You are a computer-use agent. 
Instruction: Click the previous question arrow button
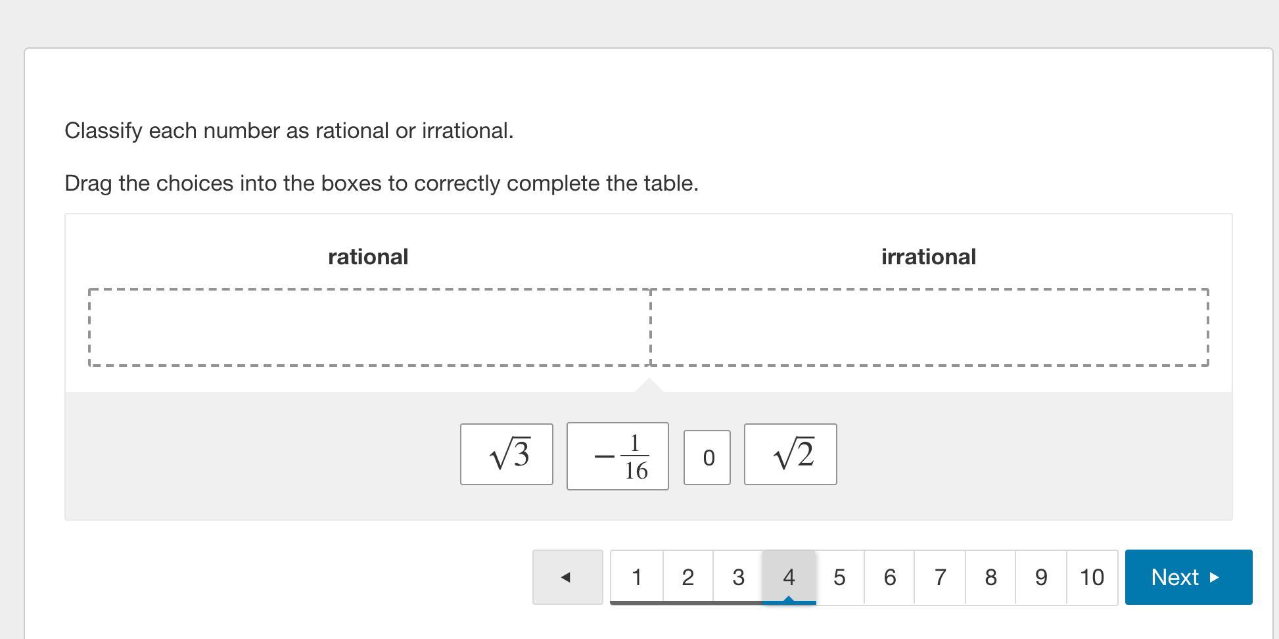567,577
